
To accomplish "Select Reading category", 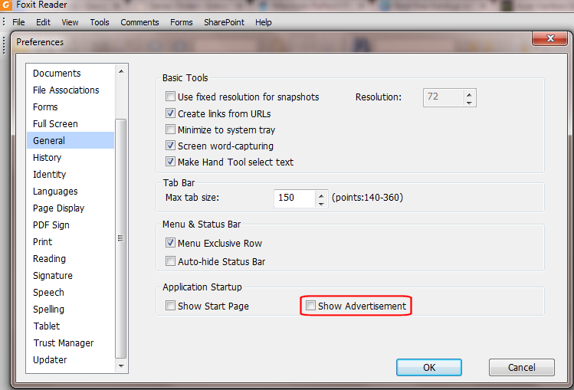I will coord(71,259).
